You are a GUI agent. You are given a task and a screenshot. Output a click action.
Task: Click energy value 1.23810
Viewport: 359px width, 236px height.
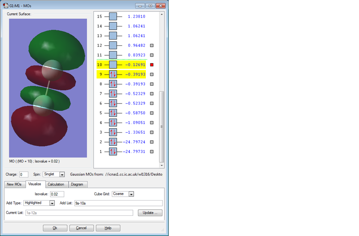(x=136, y=17)
